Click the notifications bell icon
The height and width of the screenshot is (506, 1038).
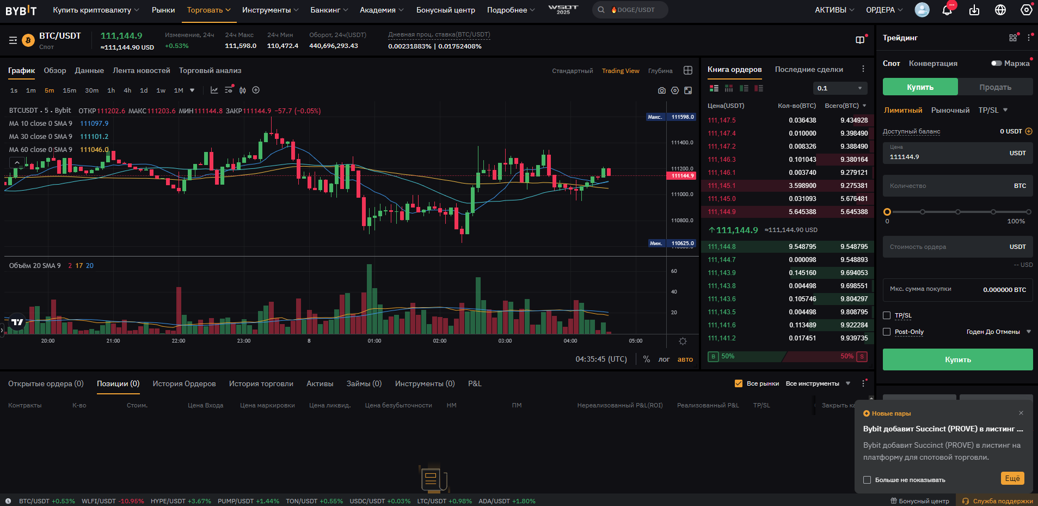click(947, 10)
